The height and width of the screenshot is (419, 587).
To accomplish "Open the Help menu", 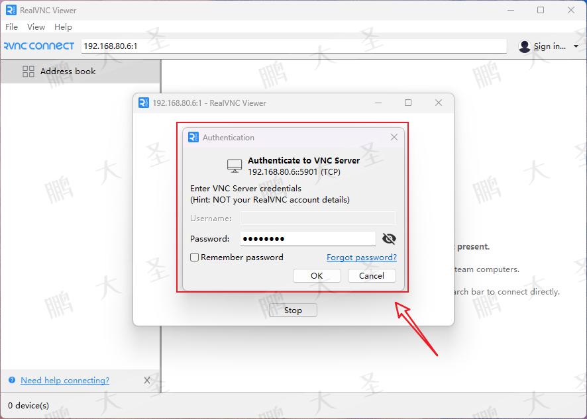I will [x=63, y=27].
